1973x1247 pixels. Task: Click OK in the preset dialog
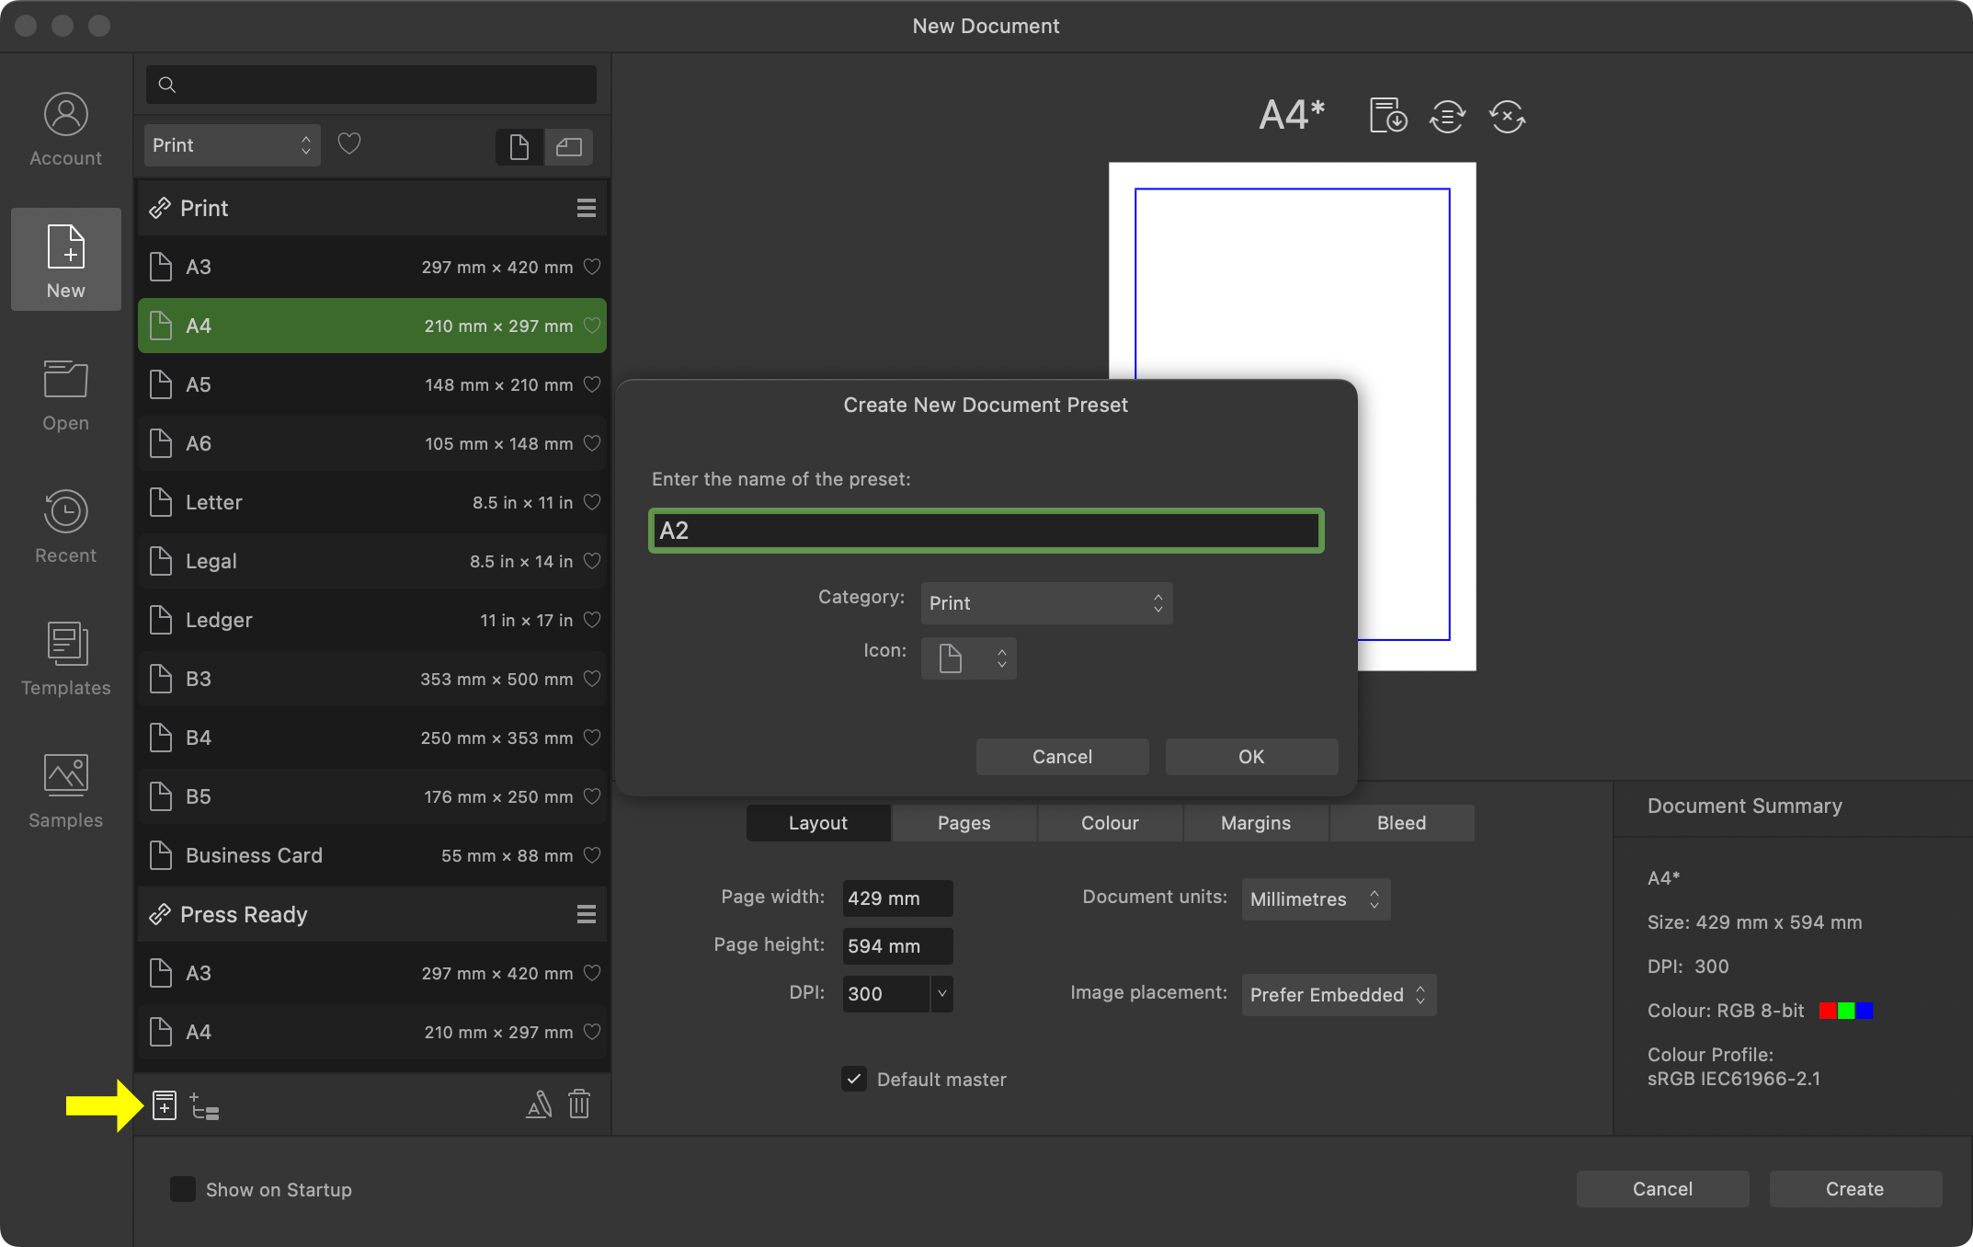[x=1250, y=757]
